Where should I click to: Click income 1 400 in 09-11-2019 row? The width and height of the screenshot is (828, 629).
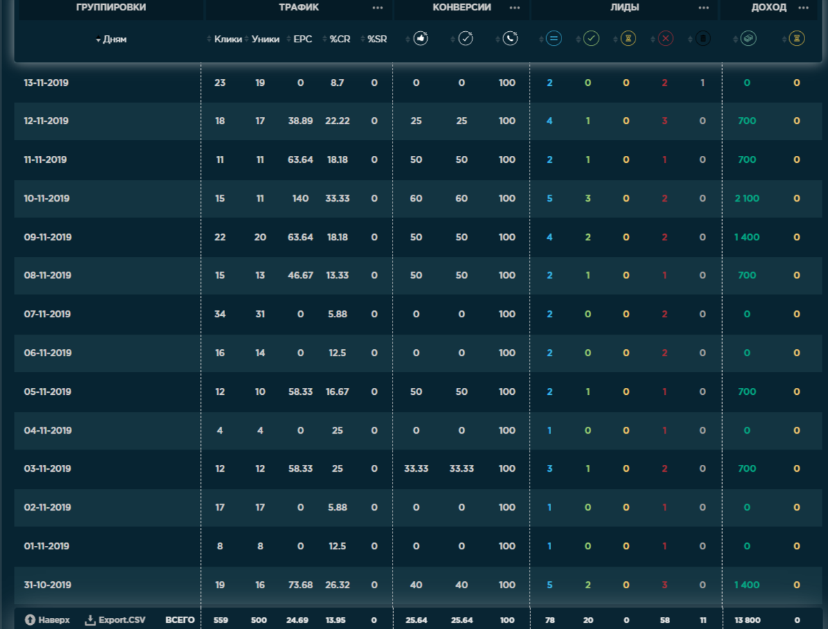click(747, 237)
